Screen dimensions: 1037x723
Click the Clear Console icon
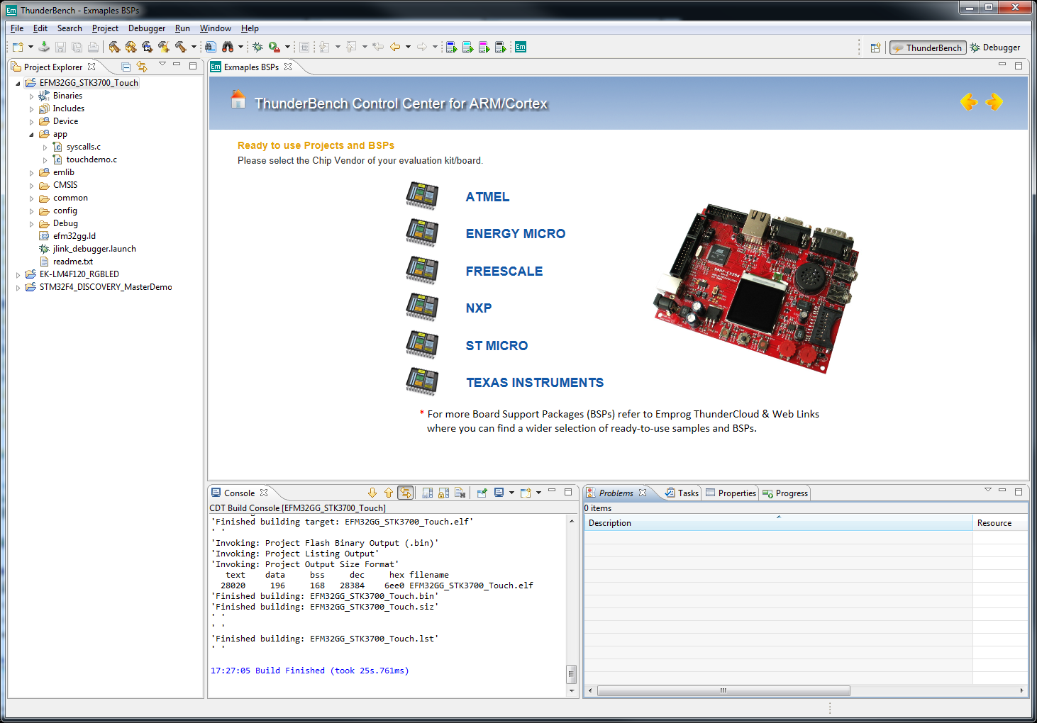(460, 493)
